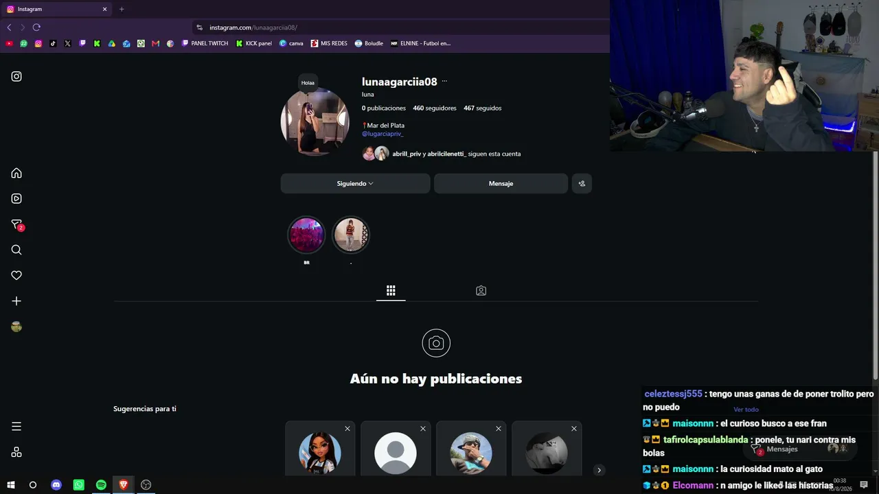Viewport: 879px width, 494px height.
Task: View the 467 seguidos list
Action: tap(482, 108)
